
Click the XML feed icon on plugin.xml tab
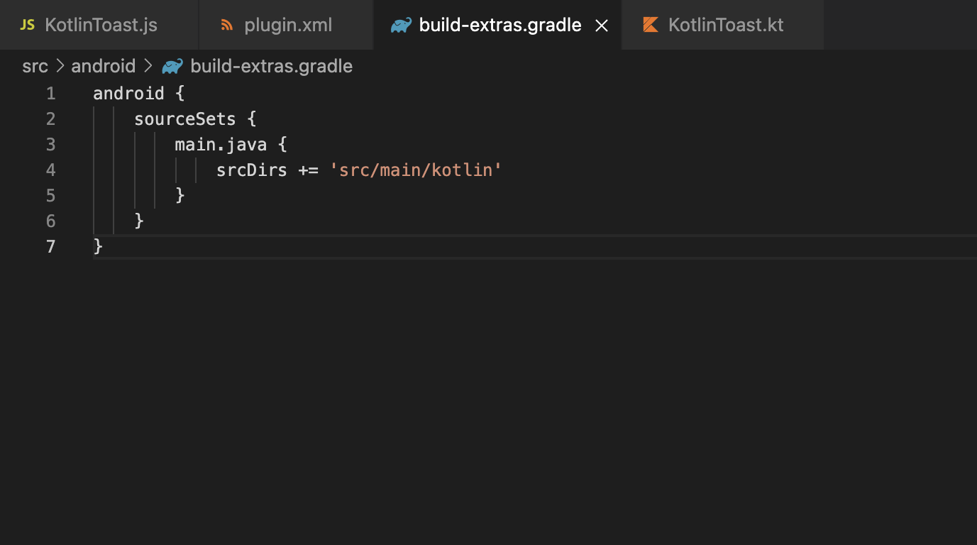(x=227, y=26)
